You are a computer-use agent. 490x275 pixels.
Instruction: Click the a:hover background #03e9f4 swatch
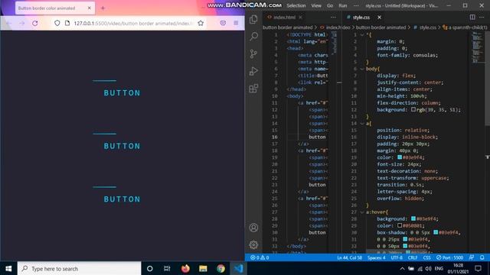(x=413, y=218)
